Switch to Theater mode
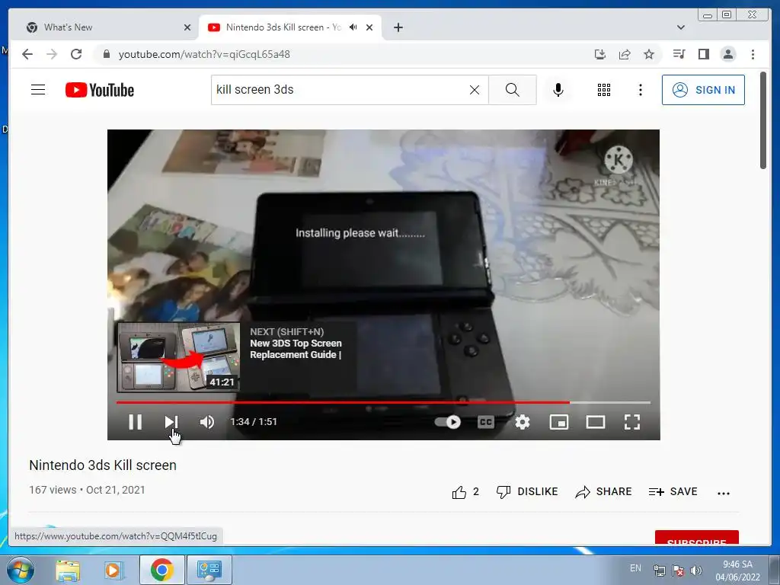 coord(596,422)
